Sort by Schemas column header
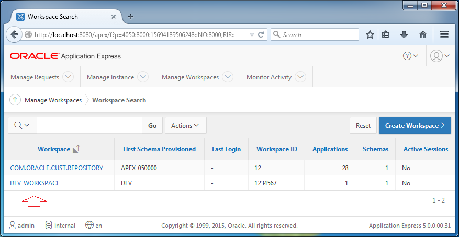 (375, 149)
